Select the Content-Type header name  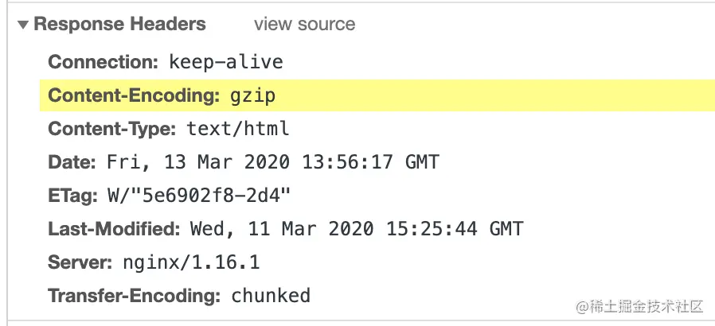coord(111,129)
